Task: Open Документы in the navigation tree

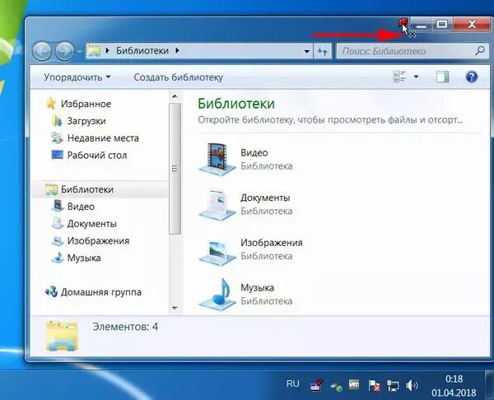Action: (x=91, y=224)
